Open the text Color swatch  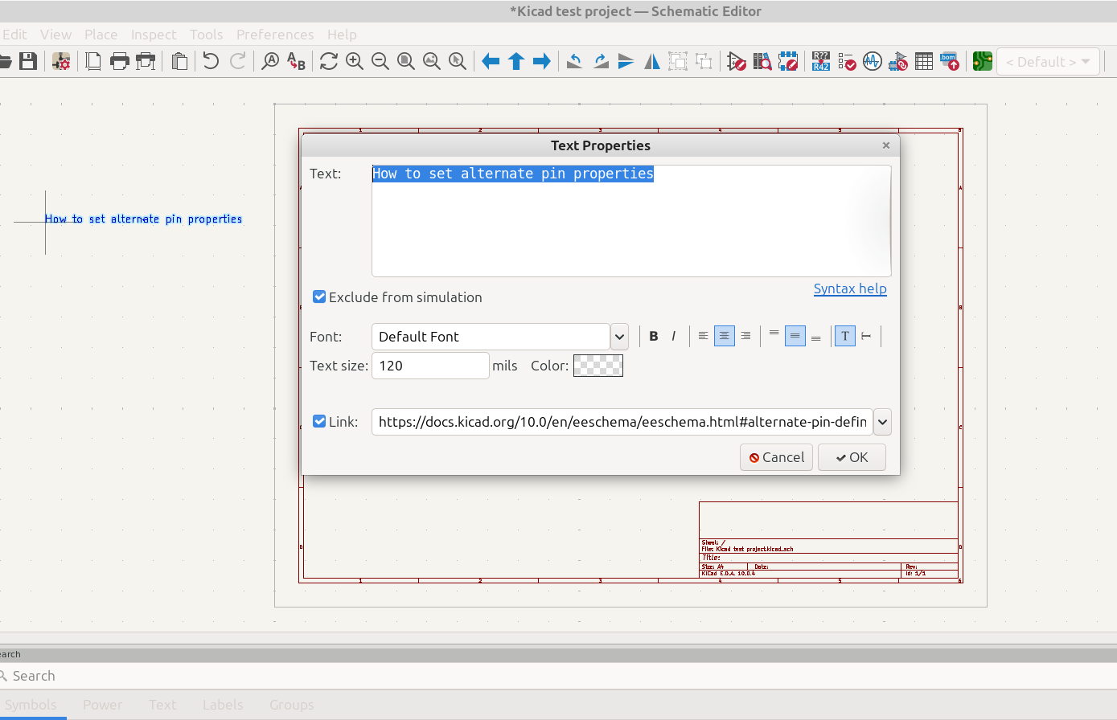click(598, 366)
